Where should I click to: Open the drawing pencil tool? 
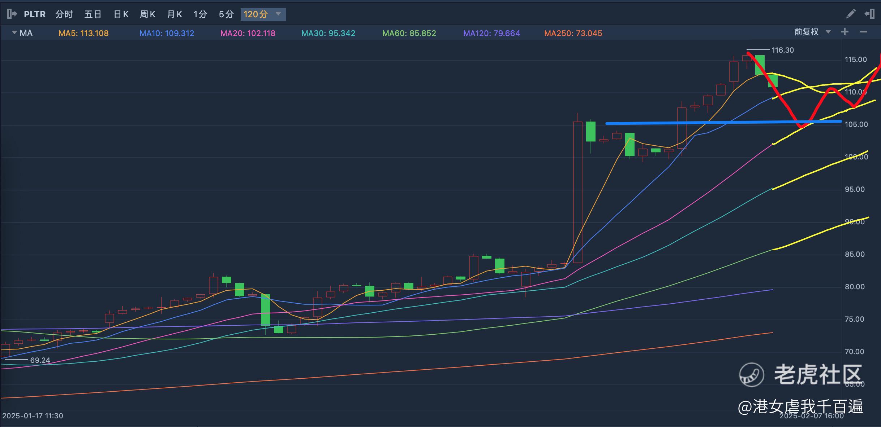pyautogui.click(x=851, y=14)
